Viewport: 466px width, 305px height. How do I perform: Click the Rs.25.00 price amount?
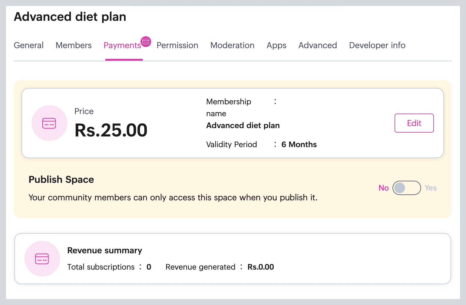(x=111, y=130)
